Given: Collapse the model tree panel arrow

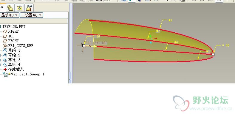Looking at the screenshot, I should tap(70, 80).
